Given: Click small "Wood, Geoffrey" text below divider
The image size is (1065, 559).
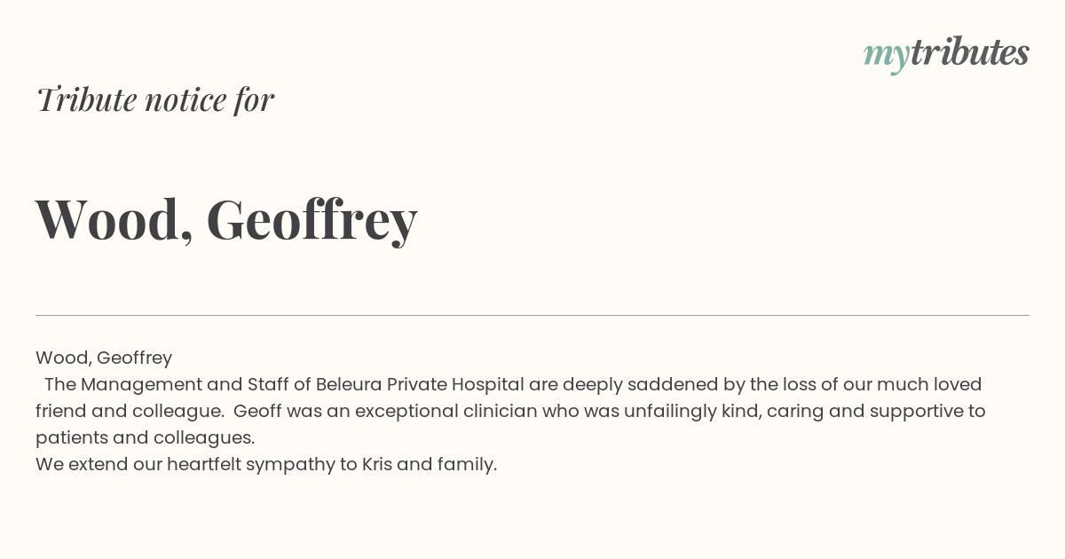Looking at the screenshot, I should point(104,358).
